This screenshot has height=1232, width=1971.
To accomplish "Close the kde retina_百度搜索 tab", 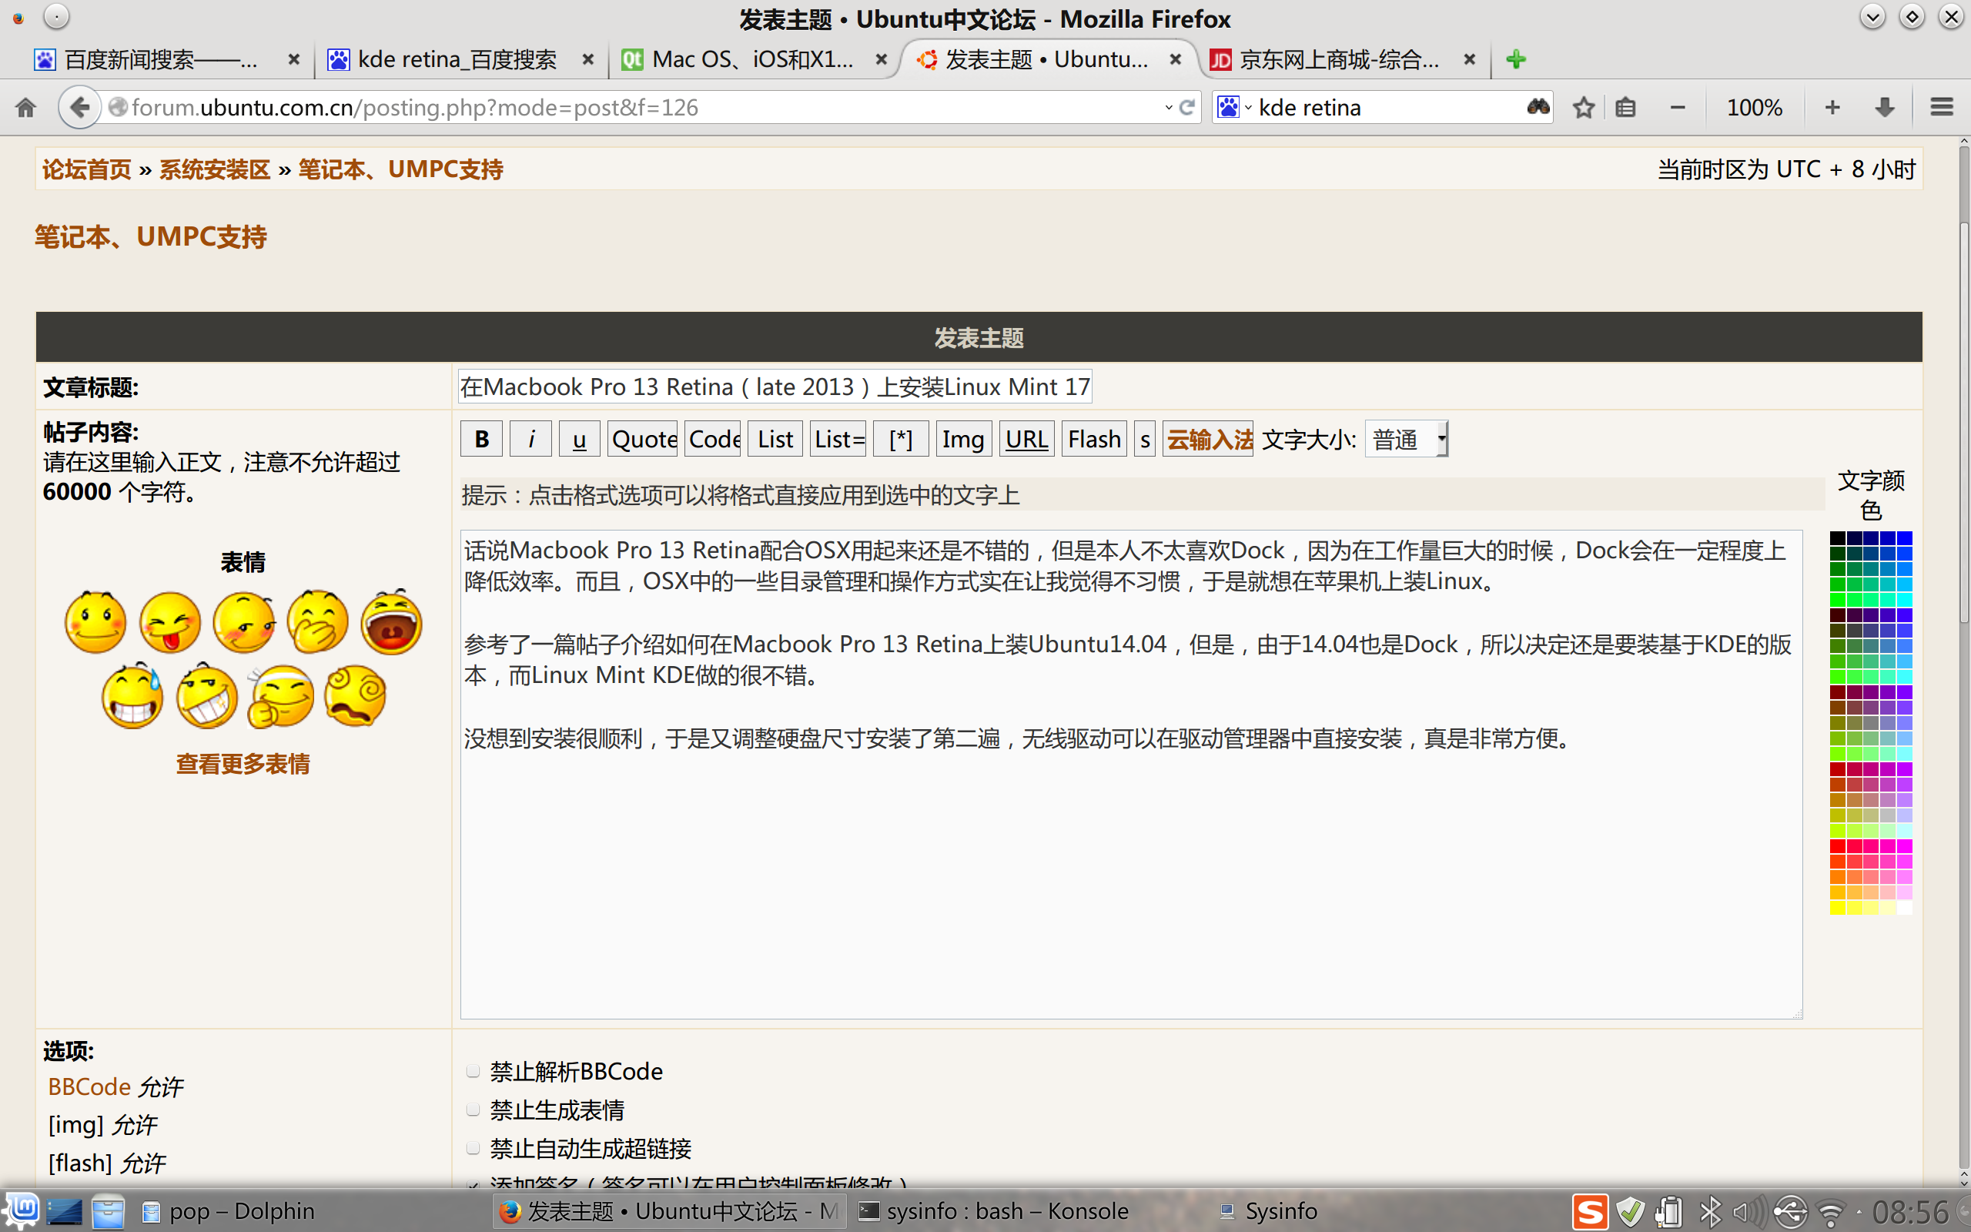I will pos(588,59).
